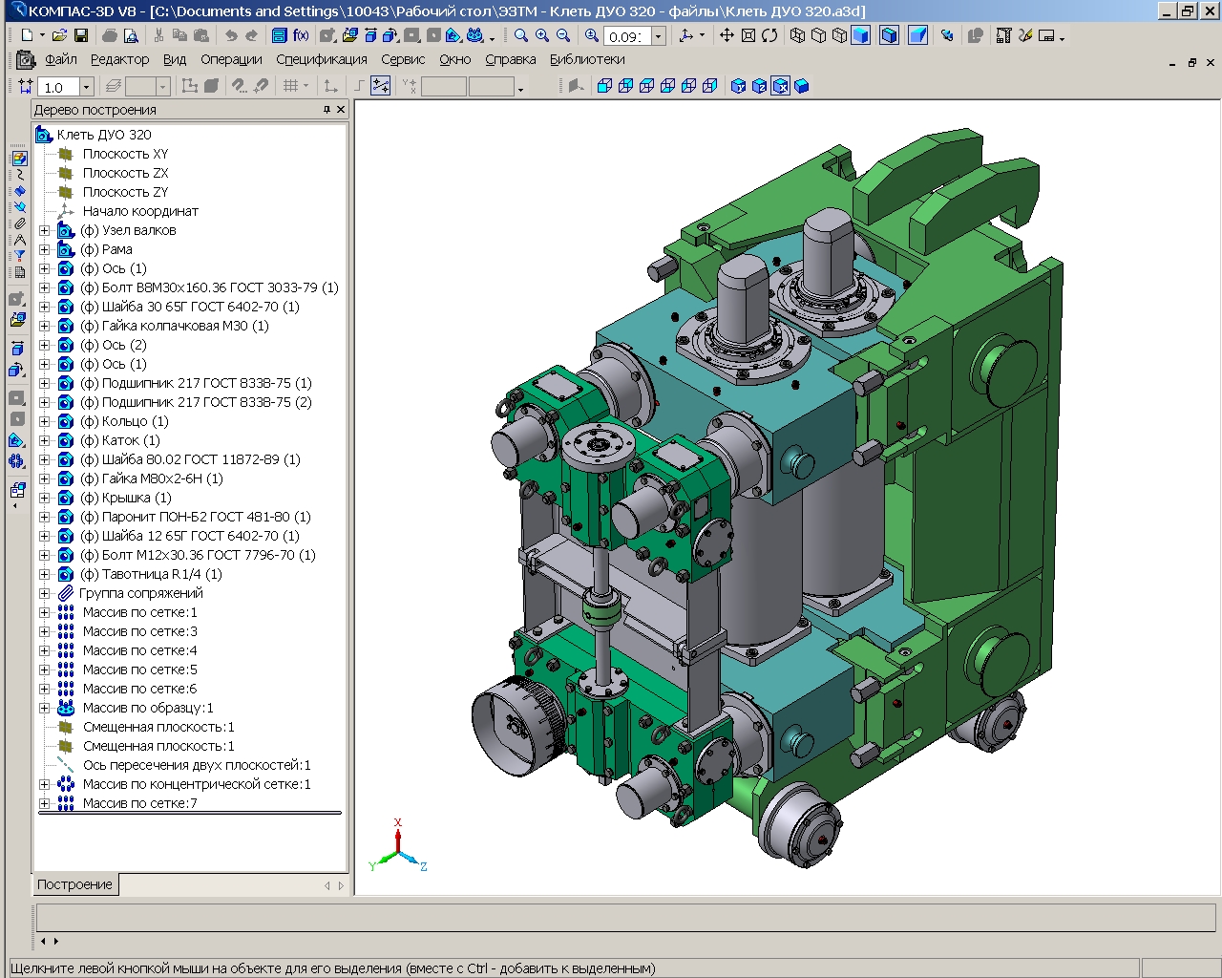1222x978 pixels.
Task: Open the Спецификация menu
Action: click(x=321, y=59)
